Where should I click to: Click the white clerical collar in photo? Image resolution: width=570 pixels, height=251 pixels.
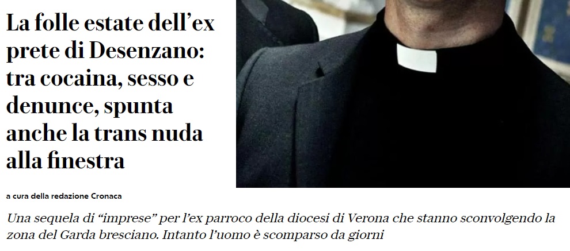(417, 58)
